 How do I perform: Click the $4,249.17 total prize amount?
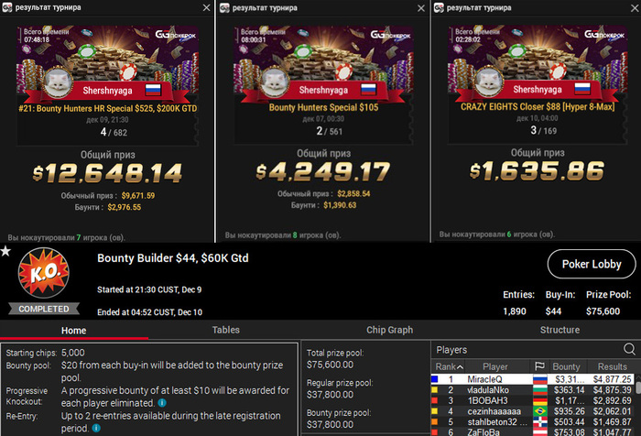[x=323, y=172]
